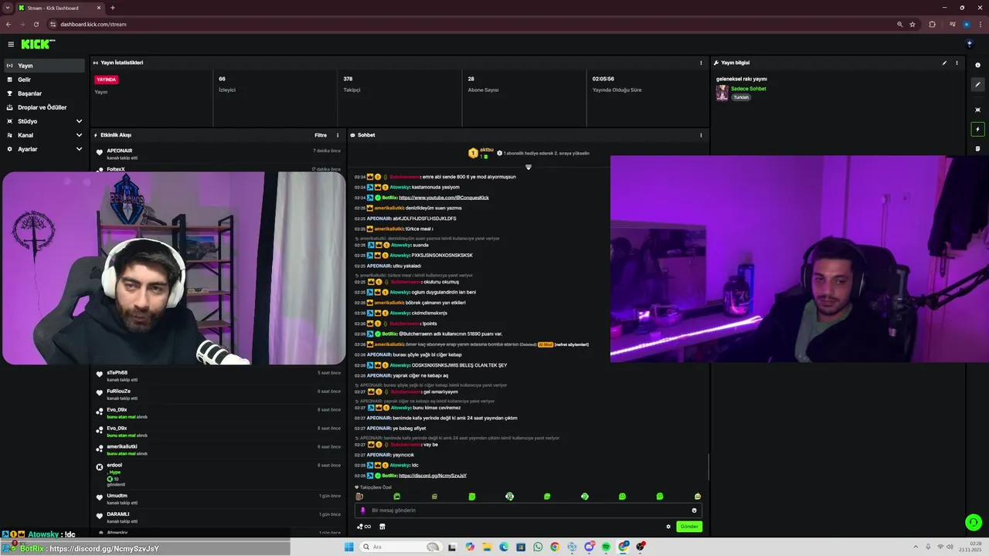Click the down arrow under top gifter banner
Viewport: 989px width, 556px height.
[528, 167]
